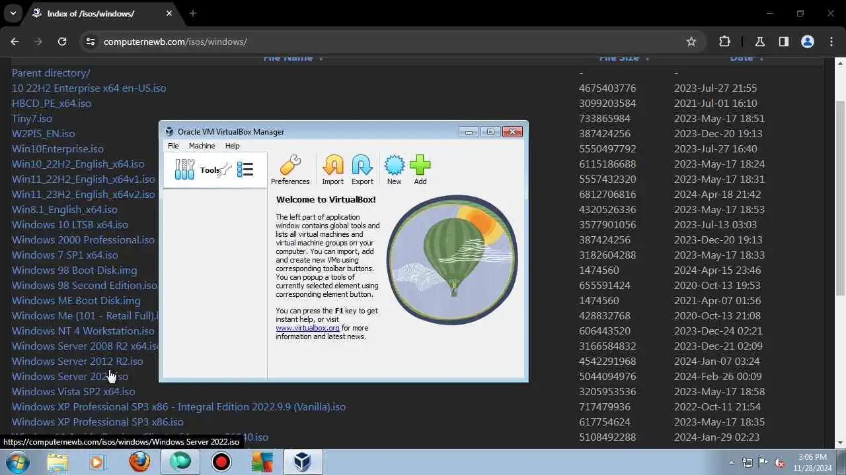Open the File menu in VirtualBox
This screenshot has height=475, width=846.
coord(173,146)
